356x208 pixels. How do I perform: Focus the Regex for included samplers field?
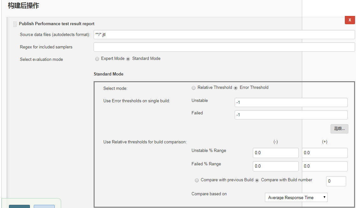point(224,47)
